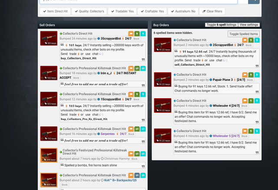Screen dimensions: 278x190
Task: Click green lightning icon on Wholesaler 4 order
Action: [251, 101]
